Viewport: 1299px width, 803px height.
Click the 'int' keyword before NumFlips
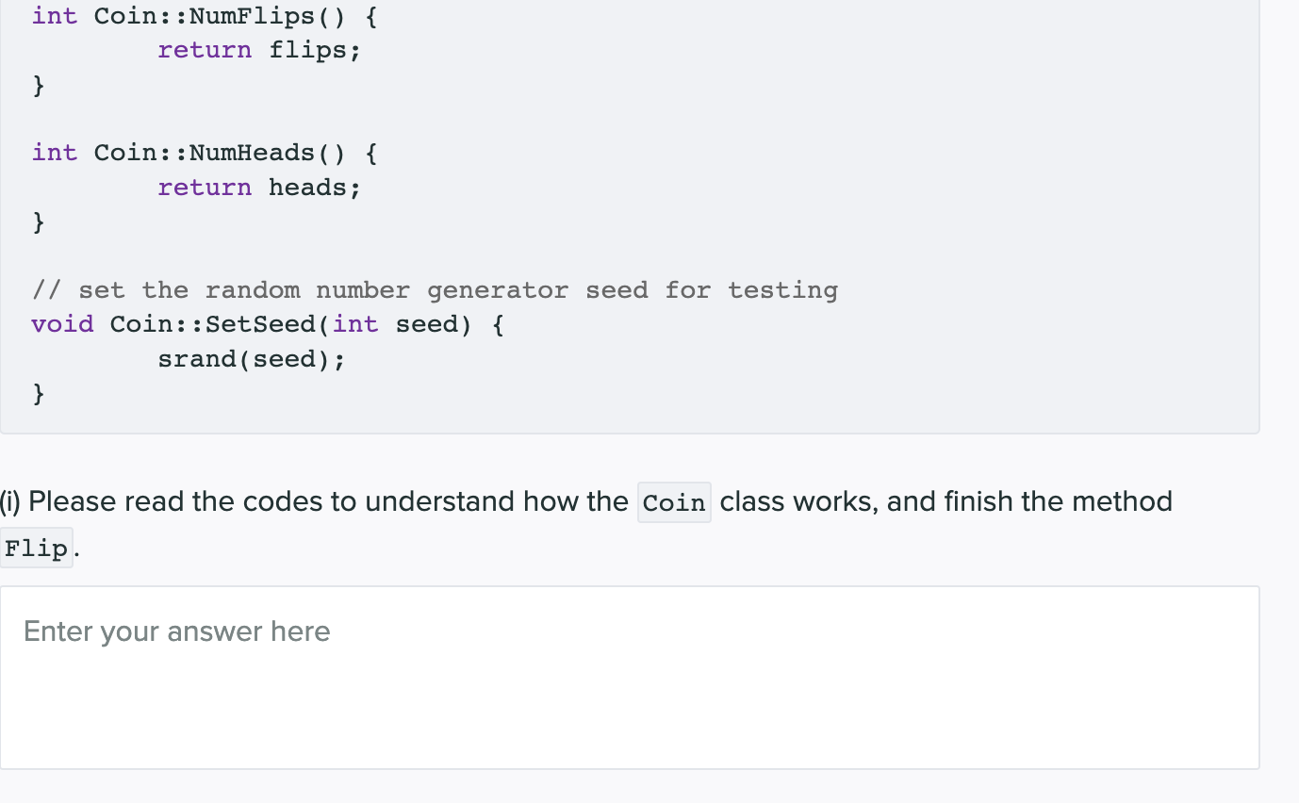coord(53,15)
